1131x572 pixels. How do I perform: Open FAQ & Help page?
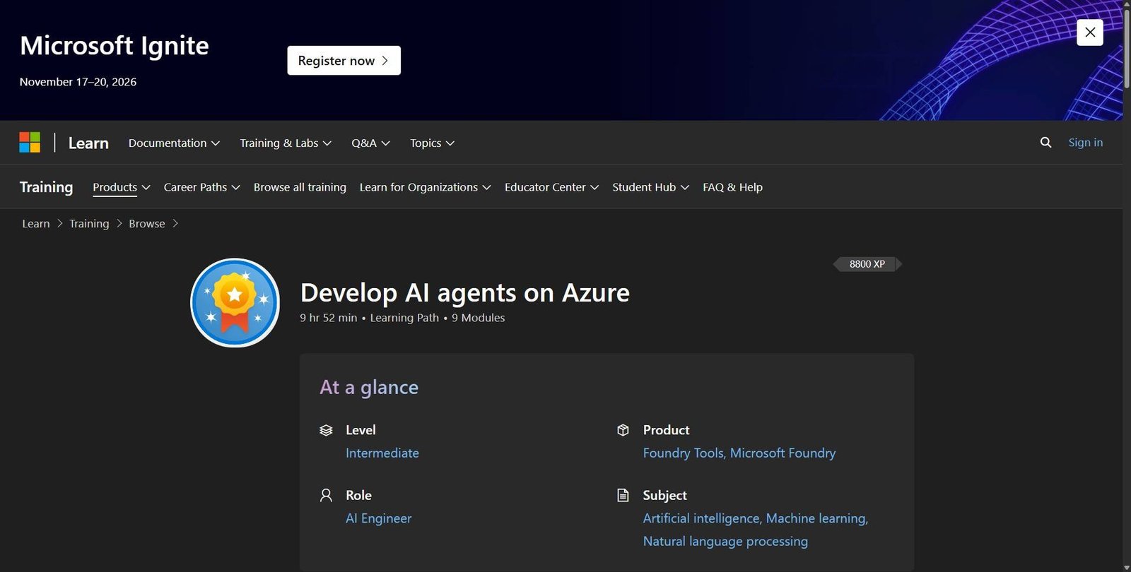coord(732,187)
